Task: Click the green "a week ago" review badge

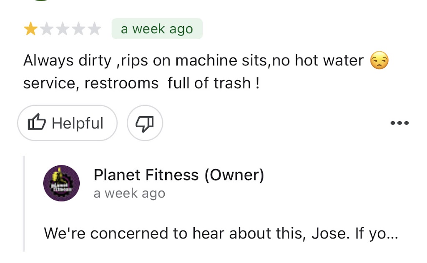Action: point(157,29)
